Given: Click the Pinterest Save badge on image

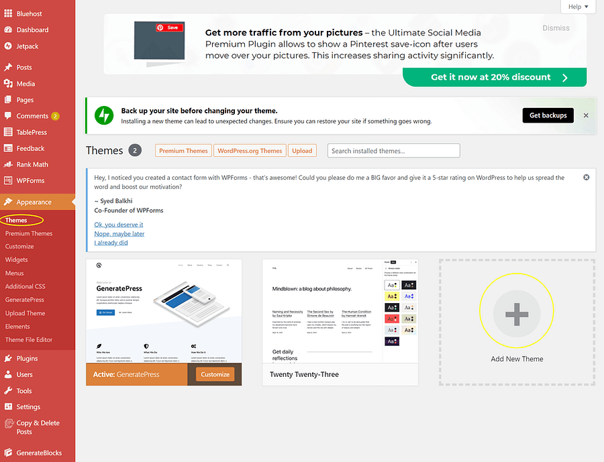Looking at the screenshot, I should coord(169,27).
